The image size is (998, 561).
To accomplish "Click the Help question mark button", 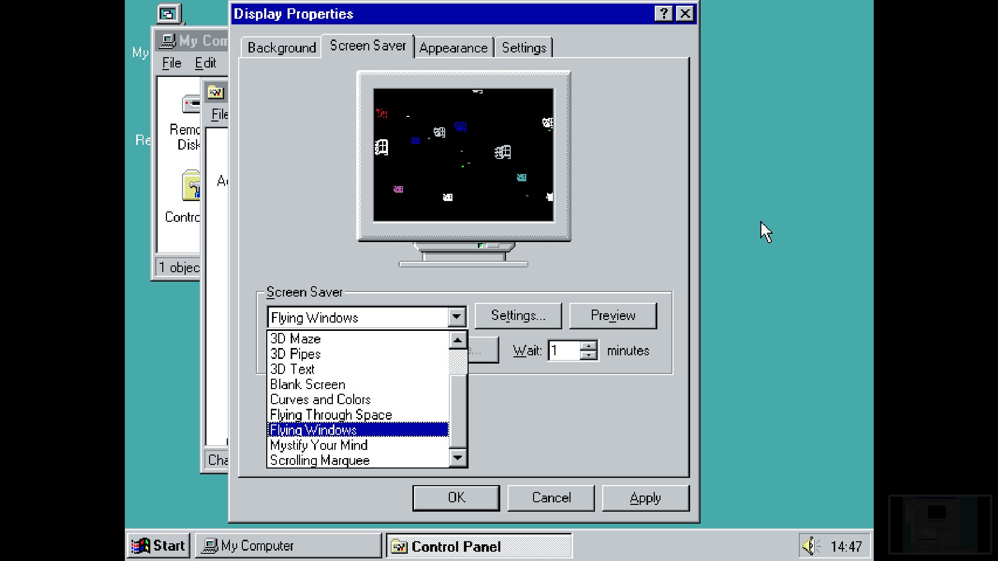I will (x=664, y=14).
